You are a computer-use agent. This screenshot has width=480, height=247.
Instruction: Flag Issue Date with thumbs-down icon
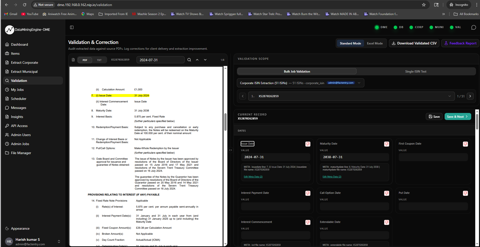pos(308,144)
